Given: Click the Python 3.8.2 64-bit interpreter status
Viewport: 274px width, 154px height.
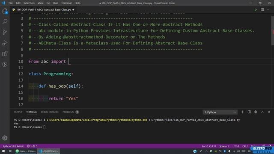Looking at the screenshot, I should tap(13, 146).
